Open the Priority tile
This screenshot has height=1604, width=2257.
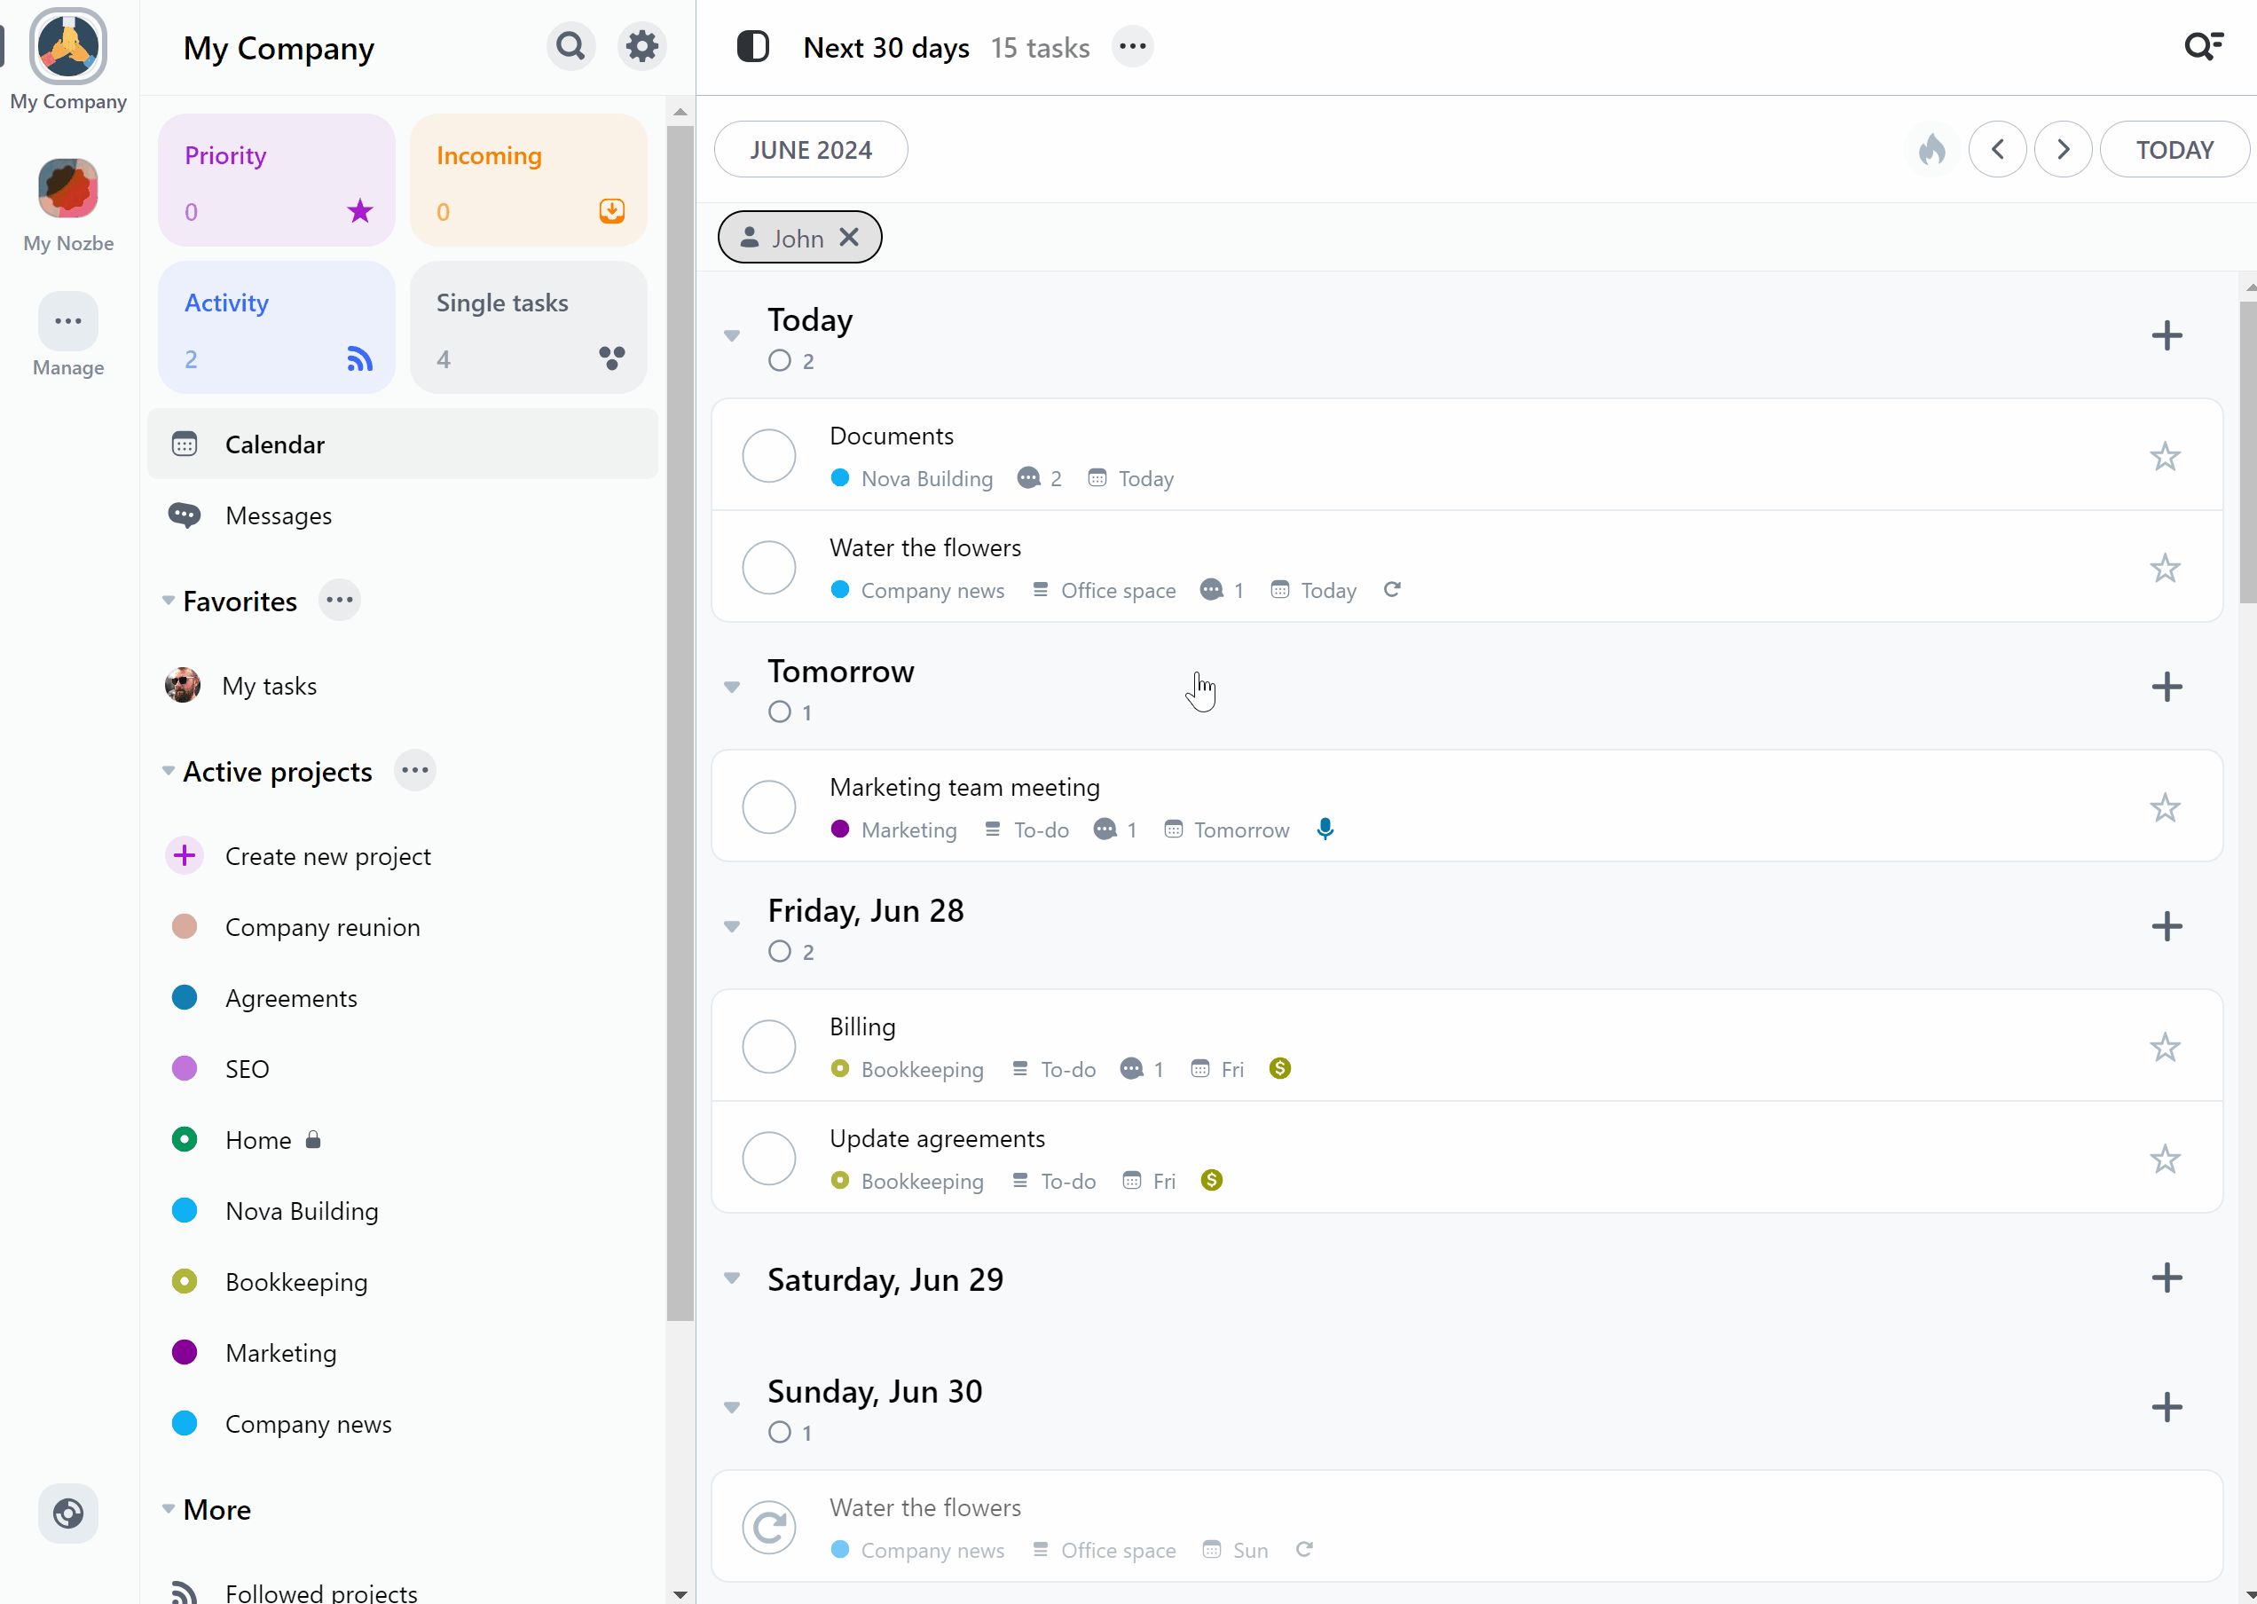point(277,181)
